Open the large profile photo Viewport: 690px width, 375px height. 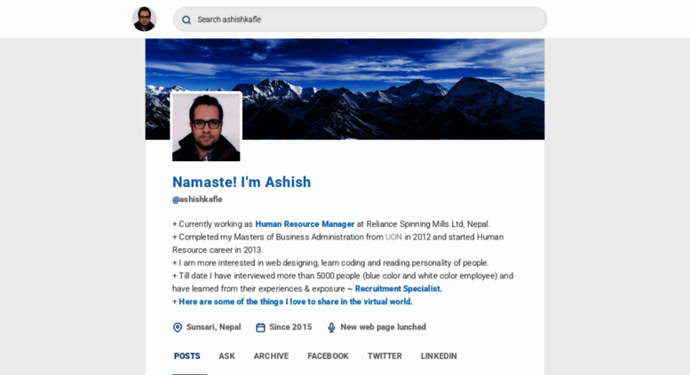coord(206,127)
